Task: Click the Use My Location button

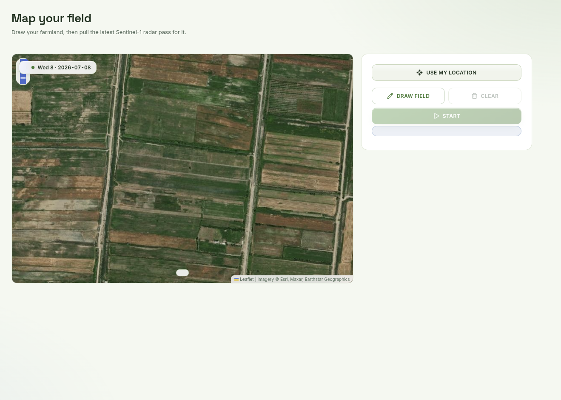Action: (446, 72)
